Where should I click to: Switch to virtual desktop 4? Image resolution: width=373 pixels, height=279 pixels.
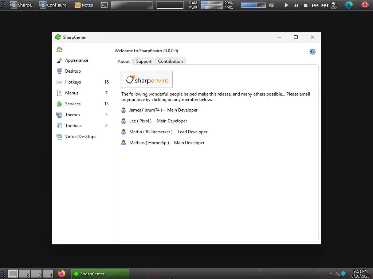(48, 274)
